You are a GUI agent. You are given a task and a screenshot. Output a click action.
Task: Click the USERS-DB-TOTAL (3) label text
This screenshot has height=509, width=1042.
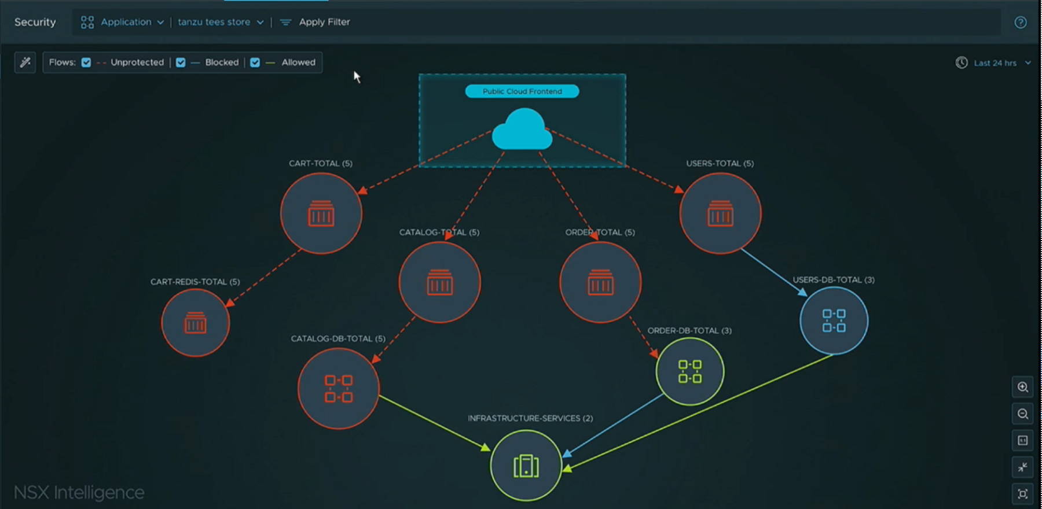[834, 280]
